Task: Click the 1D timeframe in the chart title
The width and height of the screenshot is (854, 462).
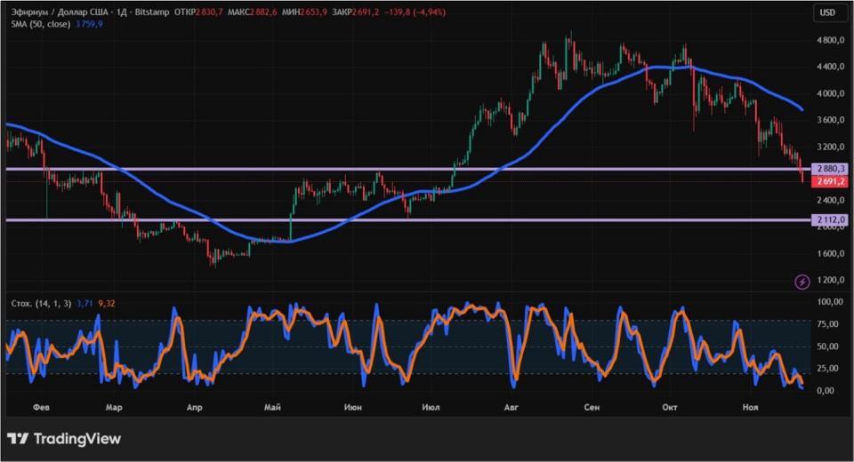Action: [x=119, y=12]
